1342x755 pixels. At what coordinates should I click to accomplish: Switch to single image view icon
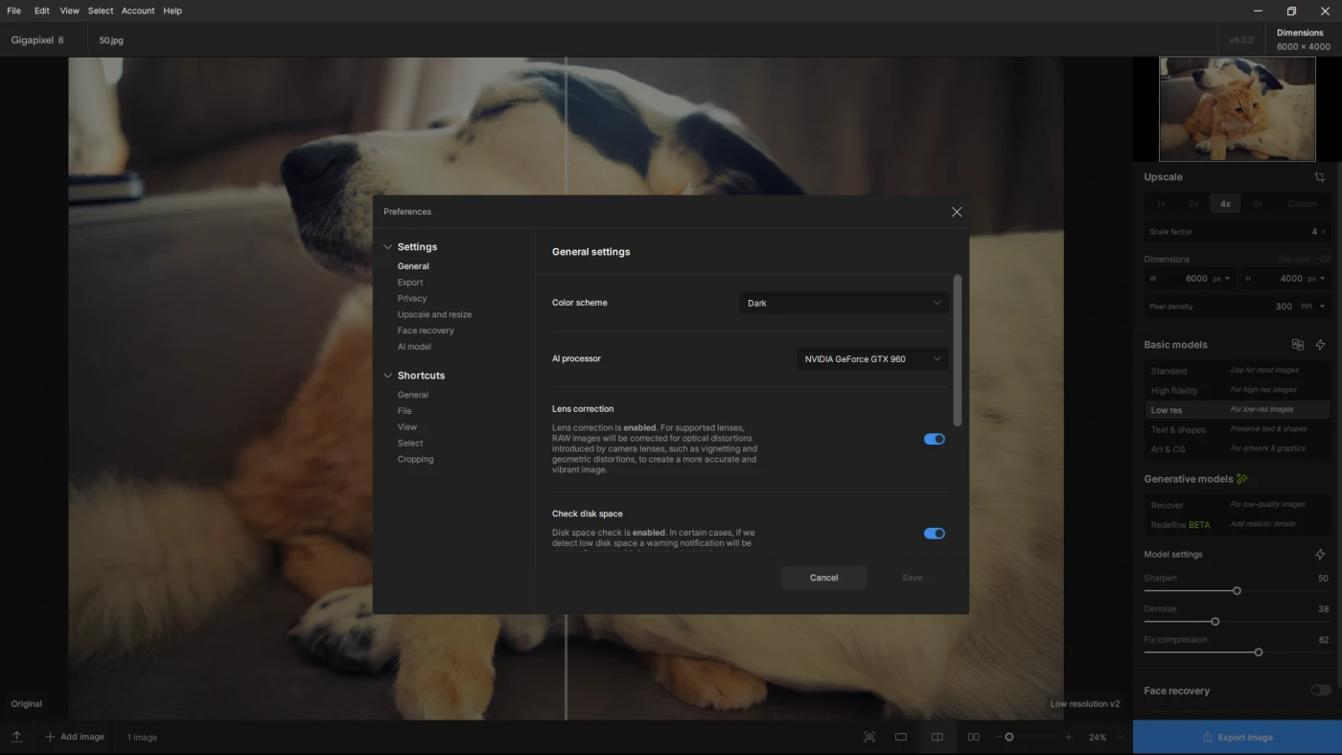pyautogui.click(x=901, y=737)
